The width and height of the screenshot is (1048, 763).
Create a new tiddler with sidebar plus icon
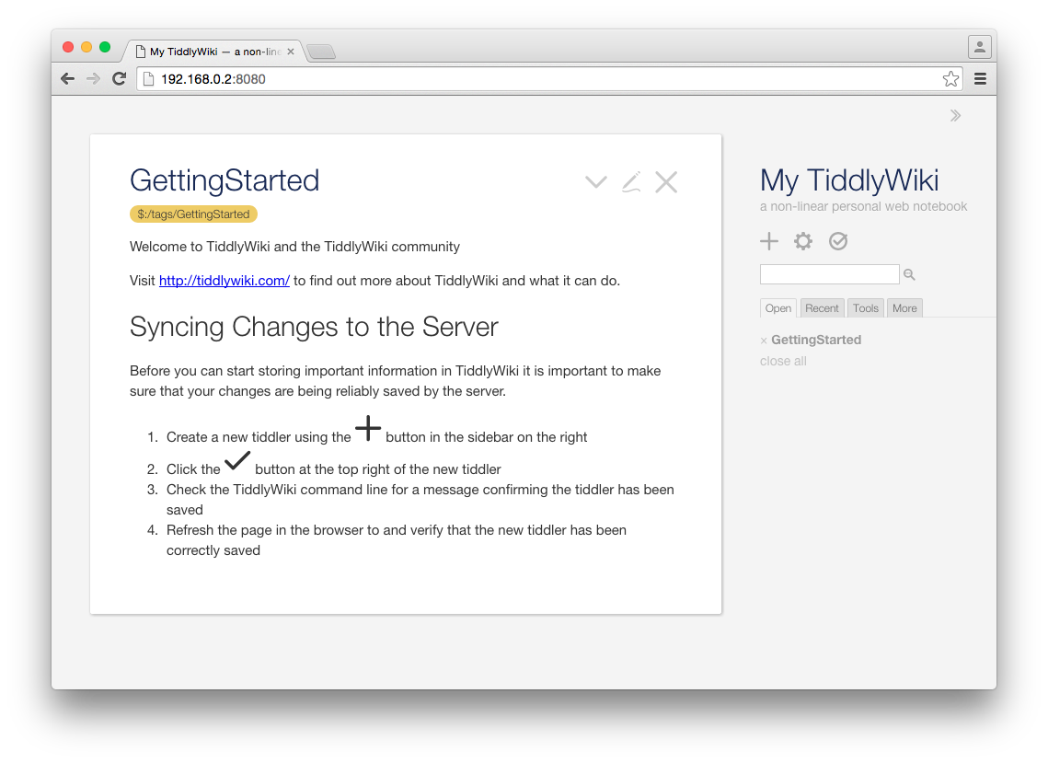[769, 241]
